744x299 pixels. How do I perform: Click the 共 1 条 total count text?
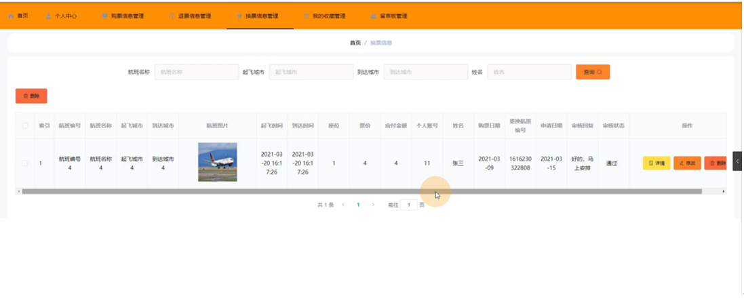point(326,205)
